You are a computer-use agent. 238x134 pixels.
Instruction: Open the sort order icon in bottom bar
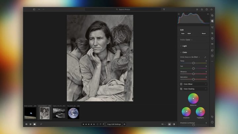pos(41,124)
